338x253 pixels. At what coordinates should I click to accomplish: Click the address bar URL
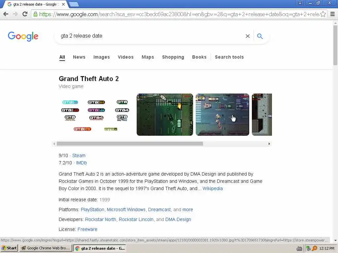[x=179, y=14]
